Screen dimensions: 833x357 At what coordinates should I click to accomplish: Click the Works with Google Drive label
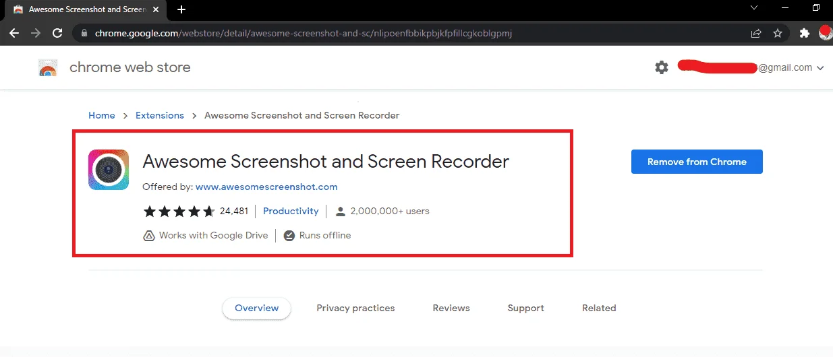click(214, 236)
